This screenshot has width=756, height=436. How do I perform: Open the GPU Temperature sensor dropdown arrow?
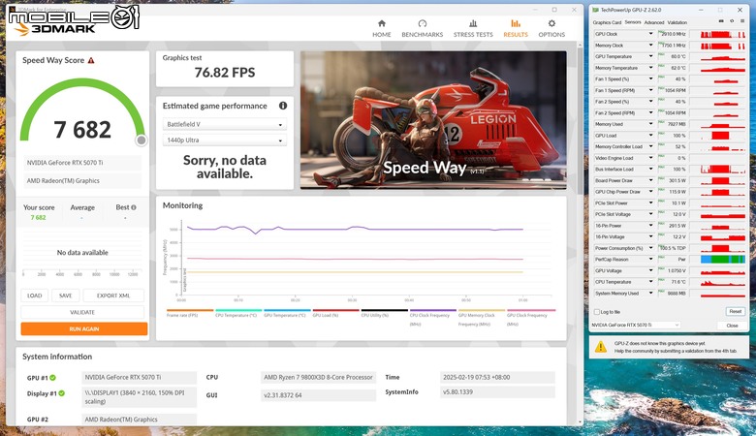point(651,56)
